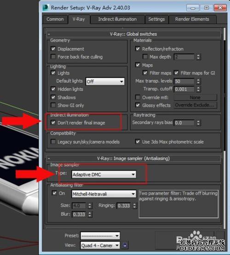Open the Image sampler Type dropdown
This screenshot has height=255, width=230.
104,175
